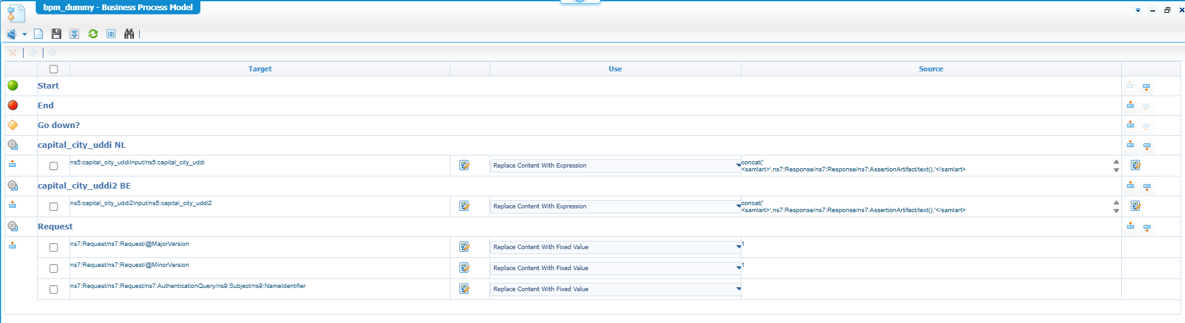1185x323 pixels.
Task: Open the Request activity link
Action: (55, 226)
